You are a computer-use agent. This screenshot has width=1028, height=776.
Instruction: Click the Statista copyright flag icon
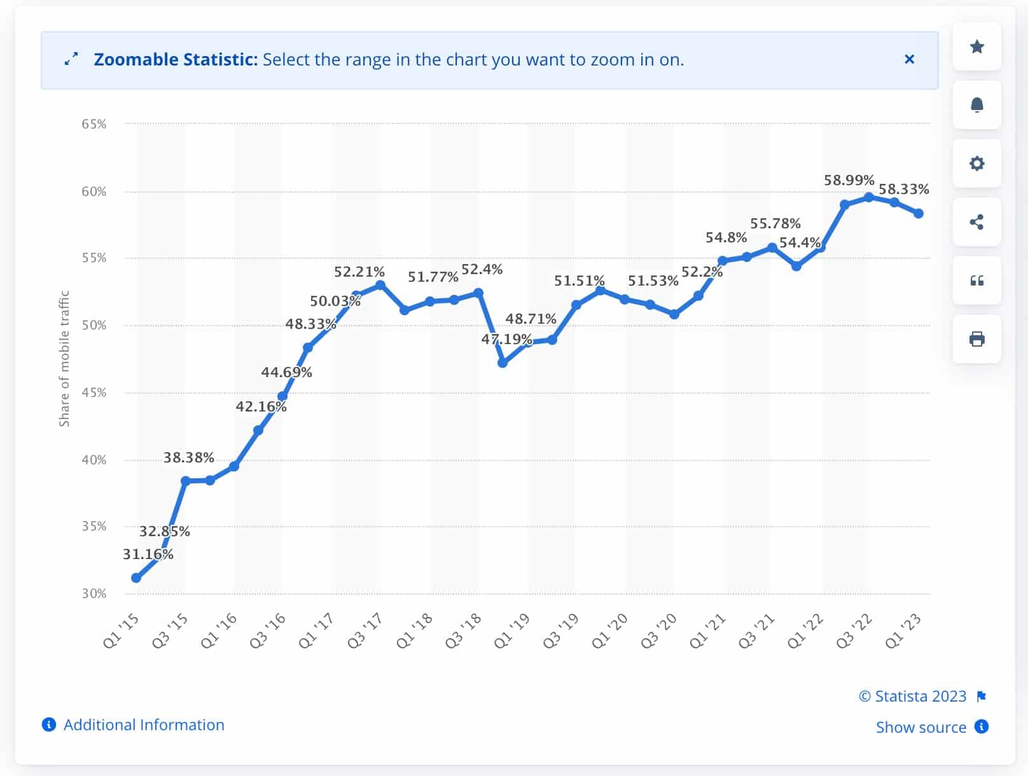982,696
